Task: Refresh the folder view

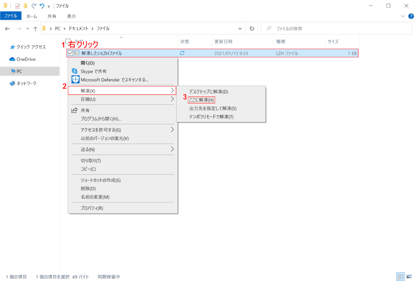Action: [252, 28]
